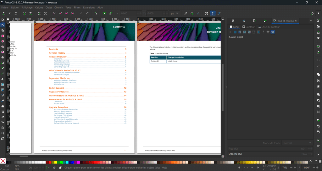The height and width of the screenshot is (171, 322).
Task: Switch to the Contour tab
Action: point(248,27)
